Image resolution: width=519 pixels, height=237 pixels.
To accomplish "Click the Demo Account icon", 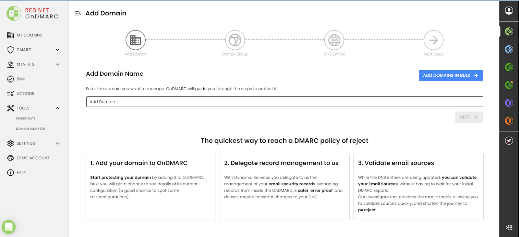I will click(x=10, y=158).
